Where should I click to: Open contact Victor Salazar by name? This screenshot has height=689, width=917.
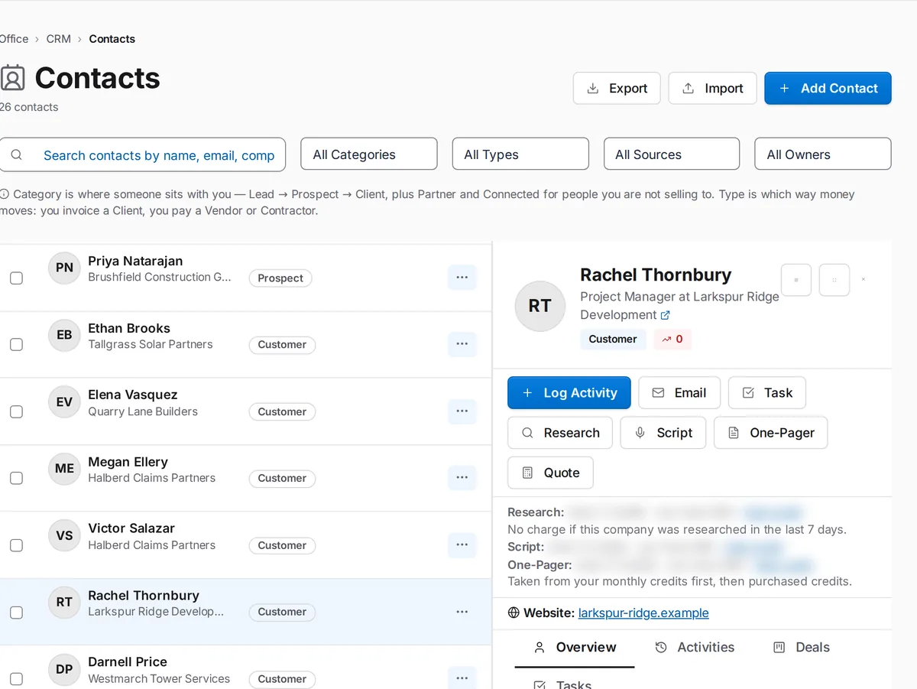point(131,528)
